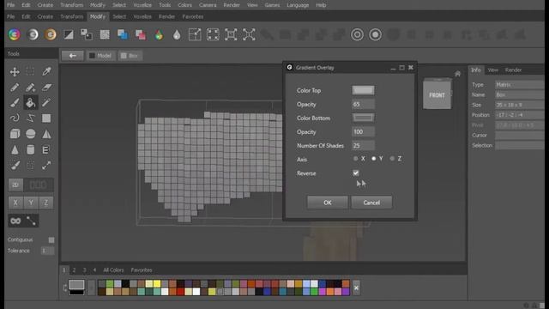This screenshot has width=549, height=309.
Task: Click the rainbow colorize toolbar icon
Action: pos(15,34)
